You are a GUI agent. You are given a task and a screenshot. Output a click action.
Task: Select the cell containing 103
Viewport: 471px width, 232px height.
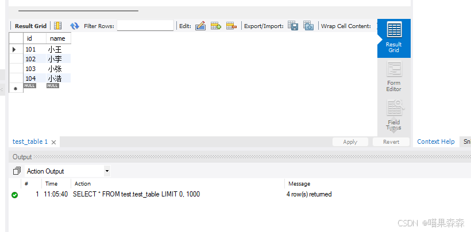[x=35, y=69]
